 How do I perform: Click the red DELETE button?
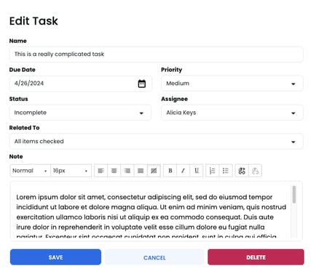(x=256, y=257)
